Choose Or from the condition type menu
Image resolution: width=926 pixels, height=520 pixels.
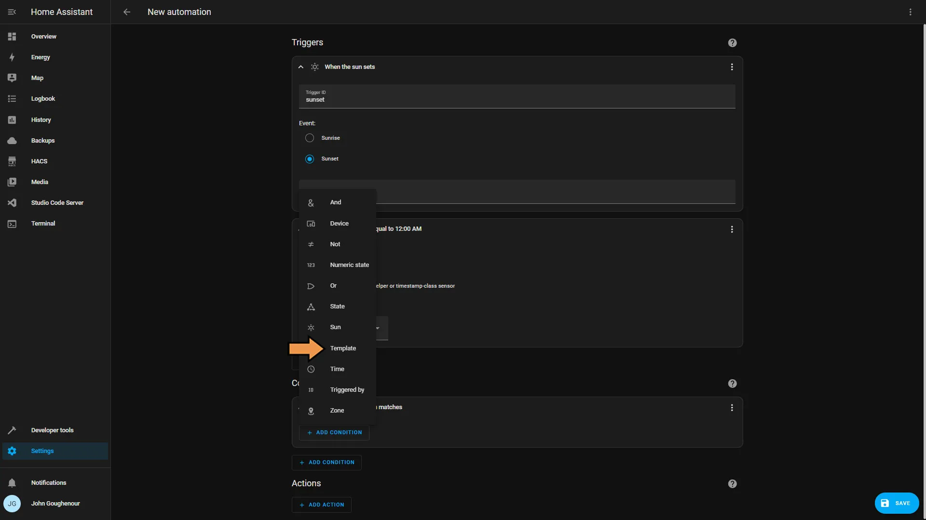pos(338,286)
